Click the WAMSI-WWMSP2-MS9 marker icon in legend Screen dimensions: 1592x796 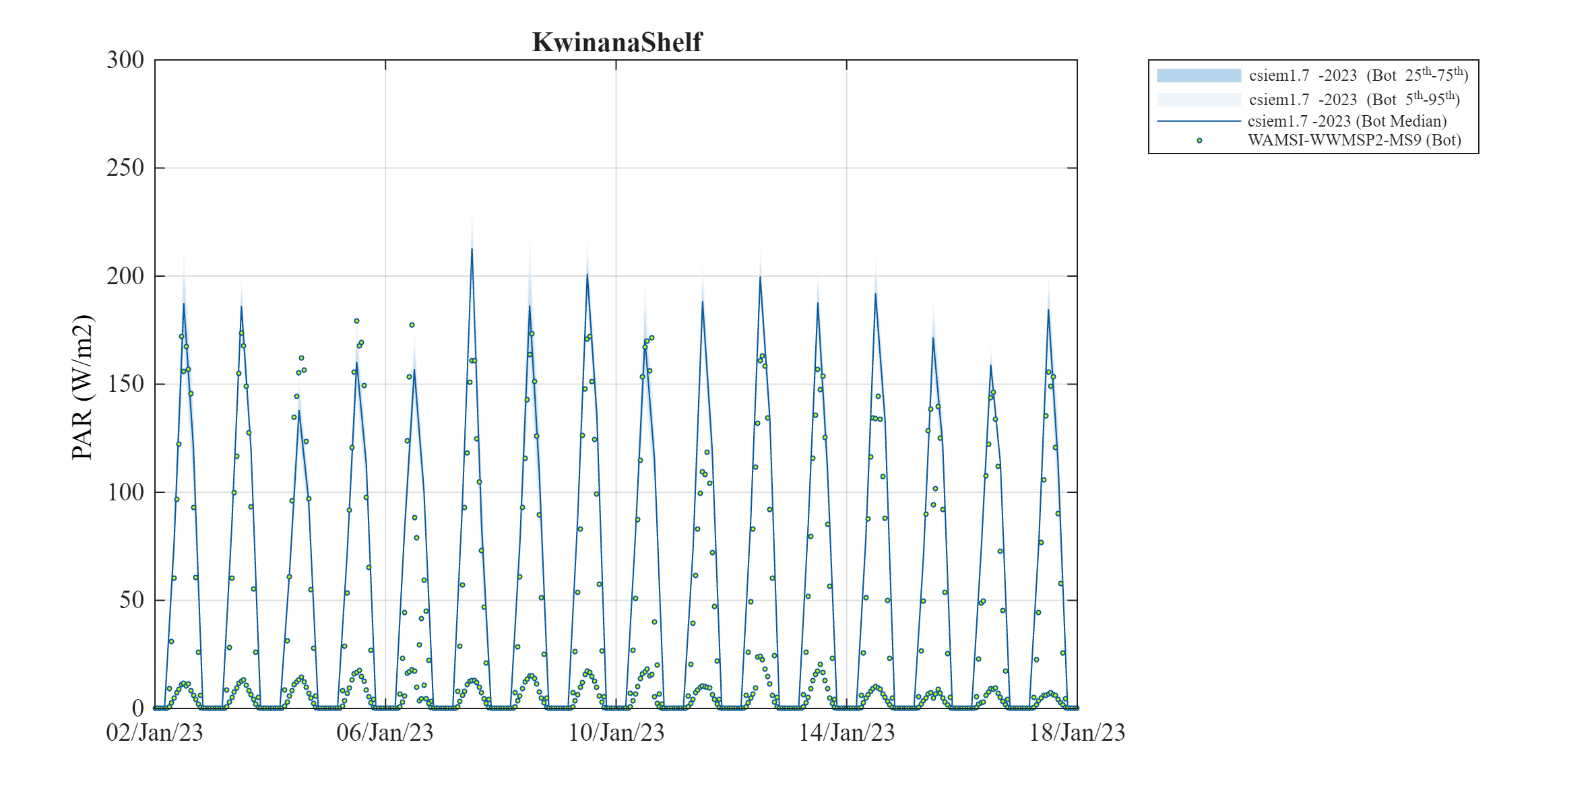tap(1199, 141)
